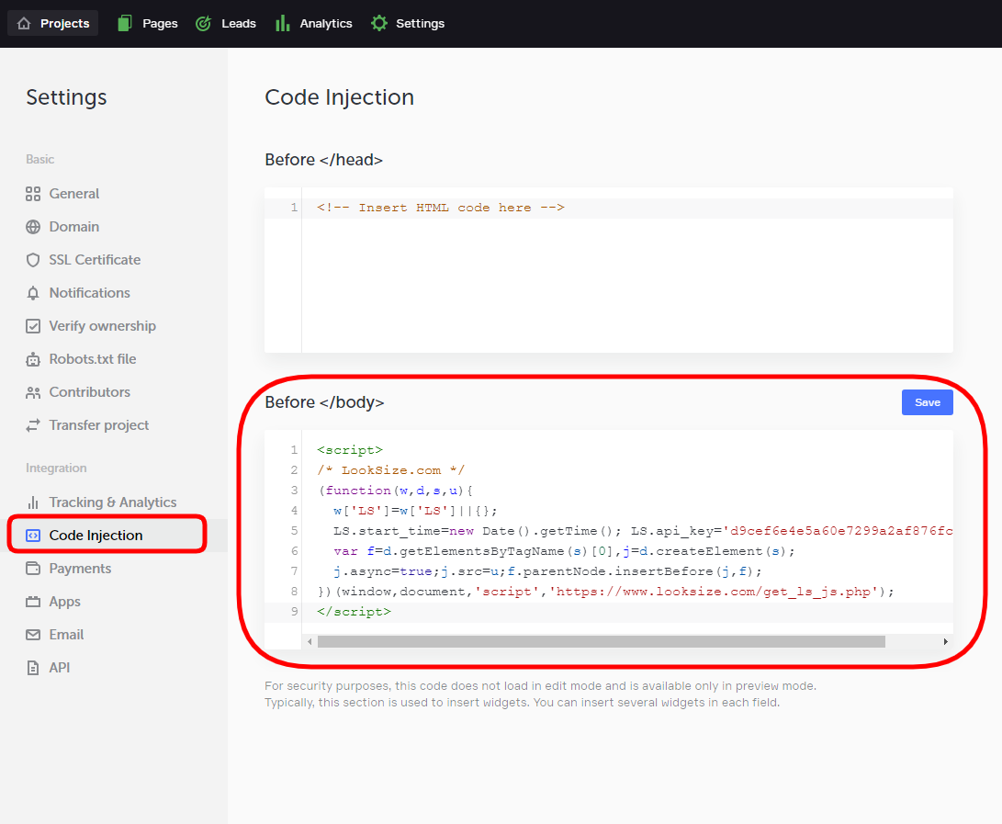The width and height of the screenshot is (1002, 824).
Task: Click the 'Insert HTML code here' comment line
Action: coord(441,208)
